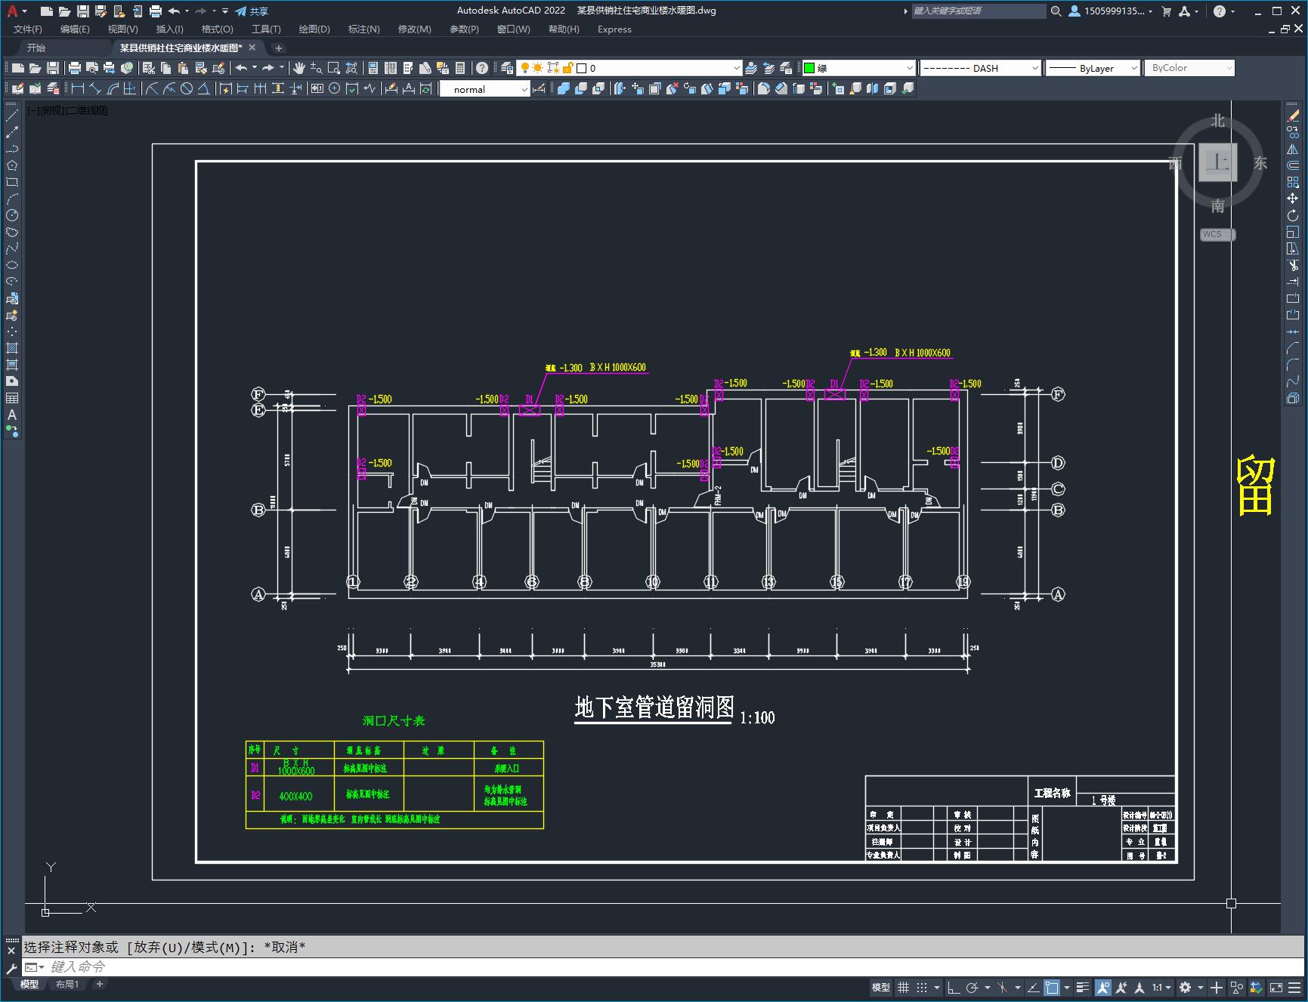Click the Linear dimension tool icon
Screen dimensions: 1308x1002
[x=77, y=89]
